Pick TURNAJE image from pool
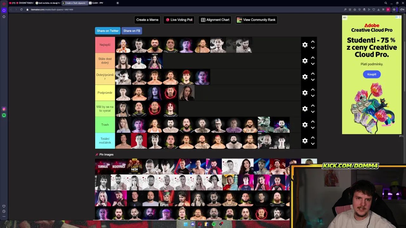406x228 pixels. point(103,167)
